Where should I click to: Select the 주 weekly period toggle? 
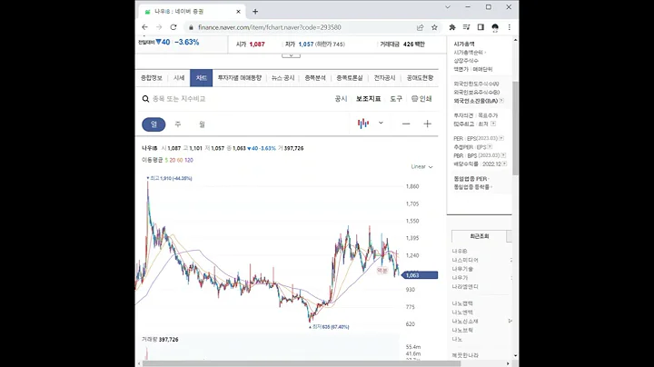(178, 124)
